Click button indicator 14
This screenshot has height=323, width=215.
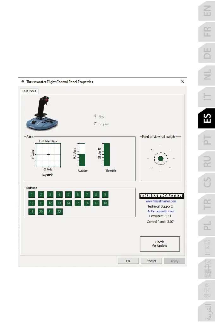68,203
